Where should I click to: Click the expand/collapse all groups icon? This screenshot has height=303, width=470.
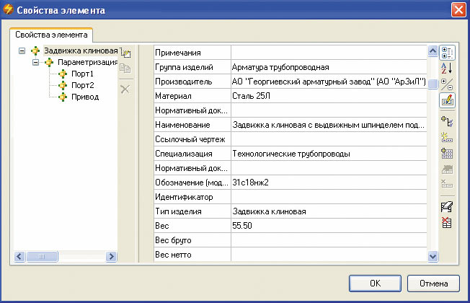[x=446, y=84]
